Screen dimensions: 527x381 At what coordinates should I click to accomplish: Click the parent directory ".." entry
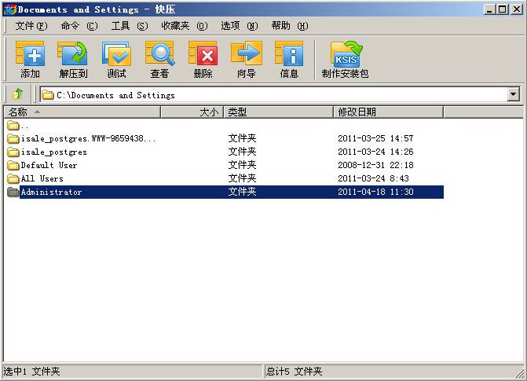click(24, 126)
